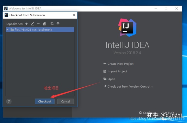Viewport: 187px width, 123px height.
Task: Open the repository details document icon
Action: coord(44,24)
